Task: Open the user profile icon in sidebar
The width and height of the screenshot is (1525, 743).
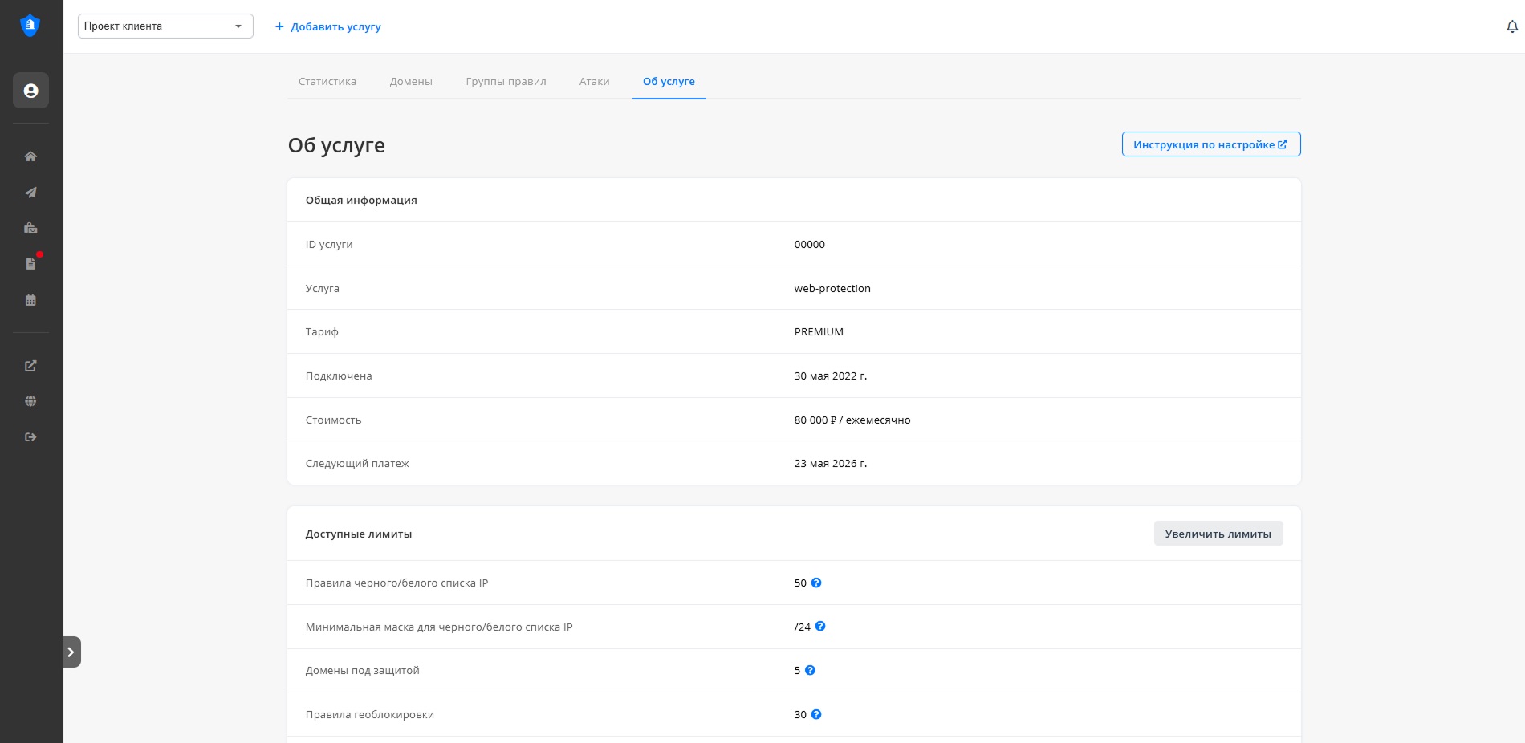Action: (31, 91)
